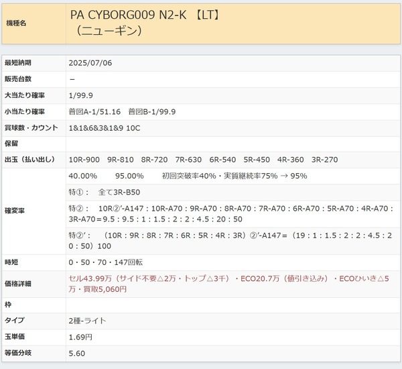Viewport: 402px width, 369px height.
Task: Click the タイプ row label
Action: coord(15,320)
